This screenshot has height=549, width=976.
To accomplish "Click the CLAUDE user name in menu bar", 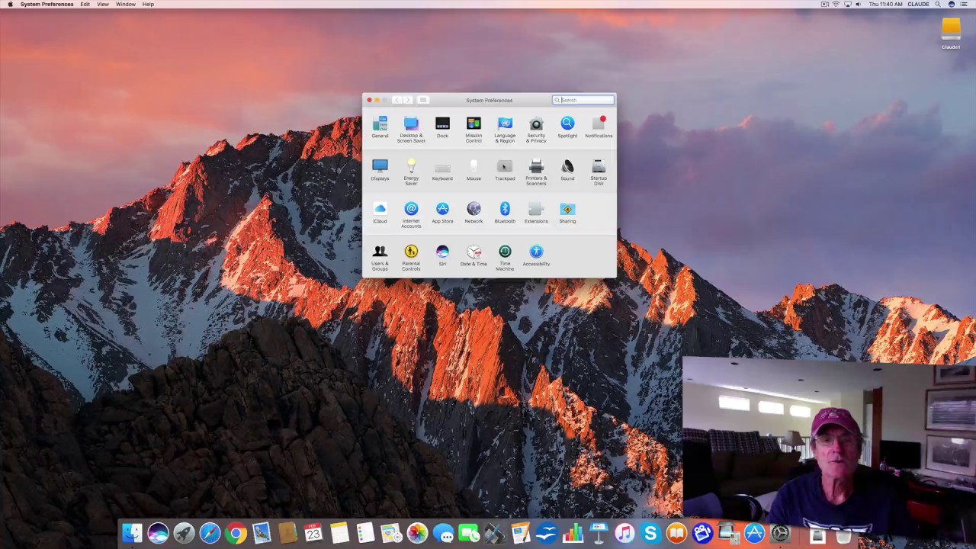I will [918, 5].
